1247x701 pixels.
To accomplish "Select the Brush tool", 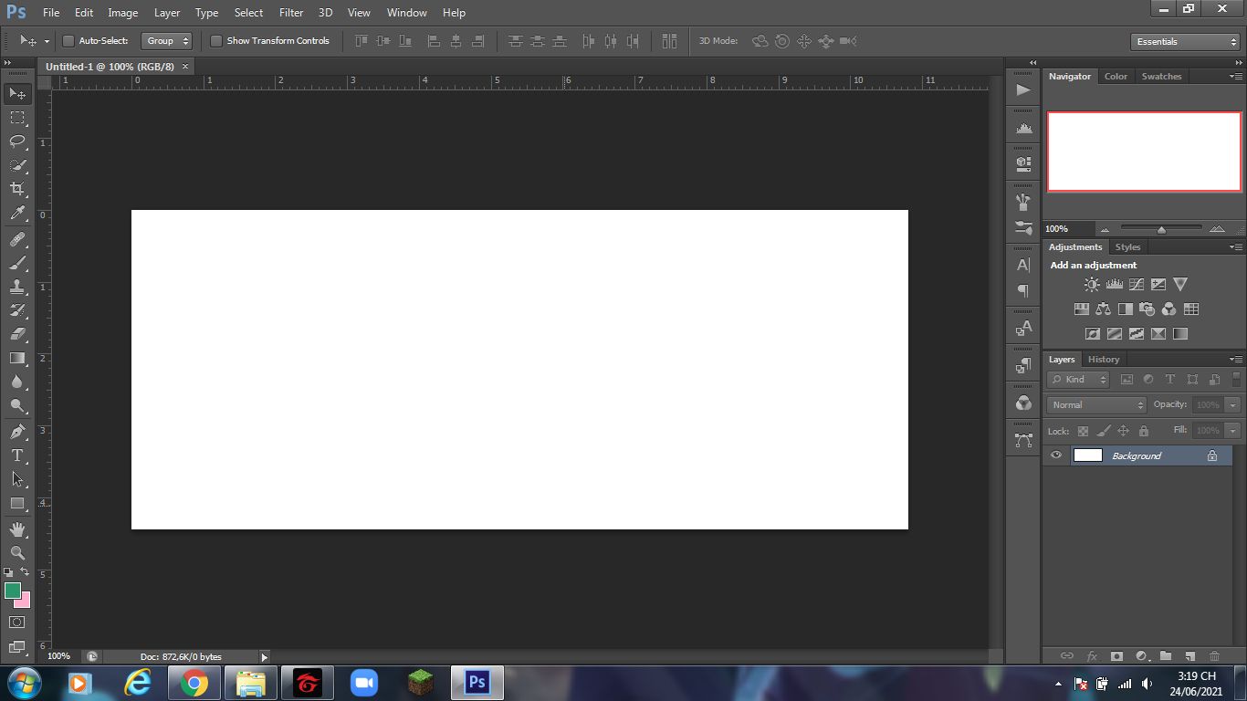I will (17, 263).
